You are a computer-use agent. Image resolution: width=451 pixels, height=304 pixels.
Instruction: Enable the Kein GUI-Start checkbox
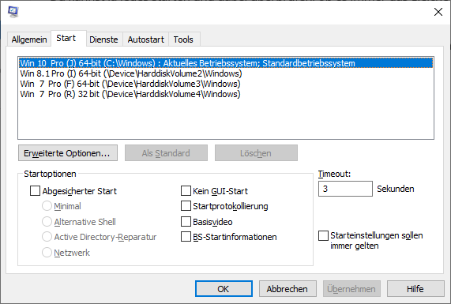(186, 190)
